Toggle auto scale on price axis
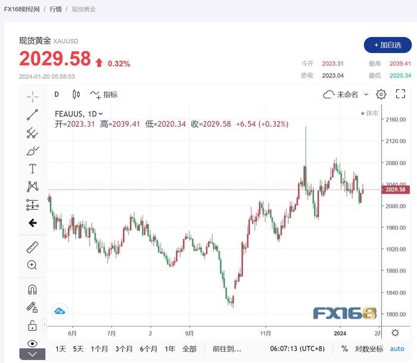This screenshot has height=363, width=417. (x=397, y=349)
